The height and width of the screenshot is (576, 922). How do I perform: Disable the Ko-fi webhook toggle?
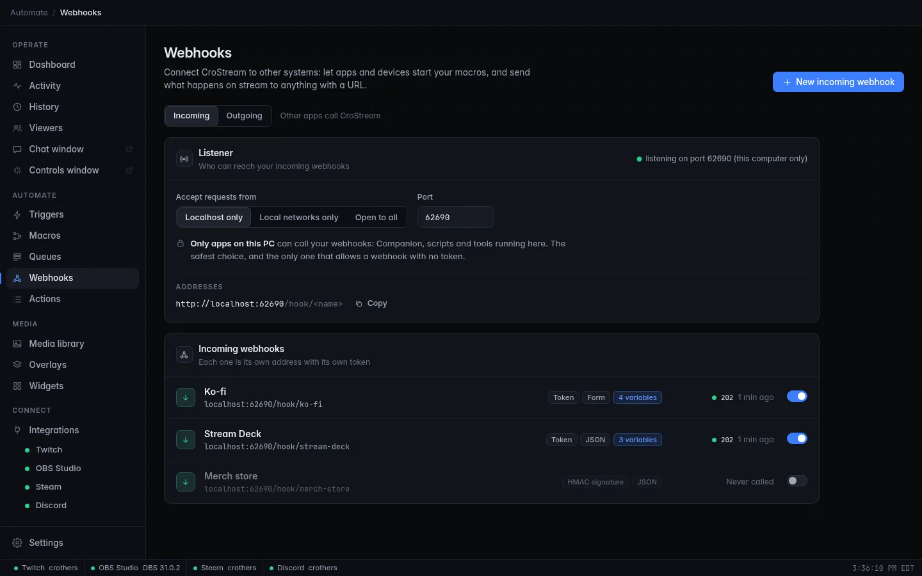click(797, 396)
